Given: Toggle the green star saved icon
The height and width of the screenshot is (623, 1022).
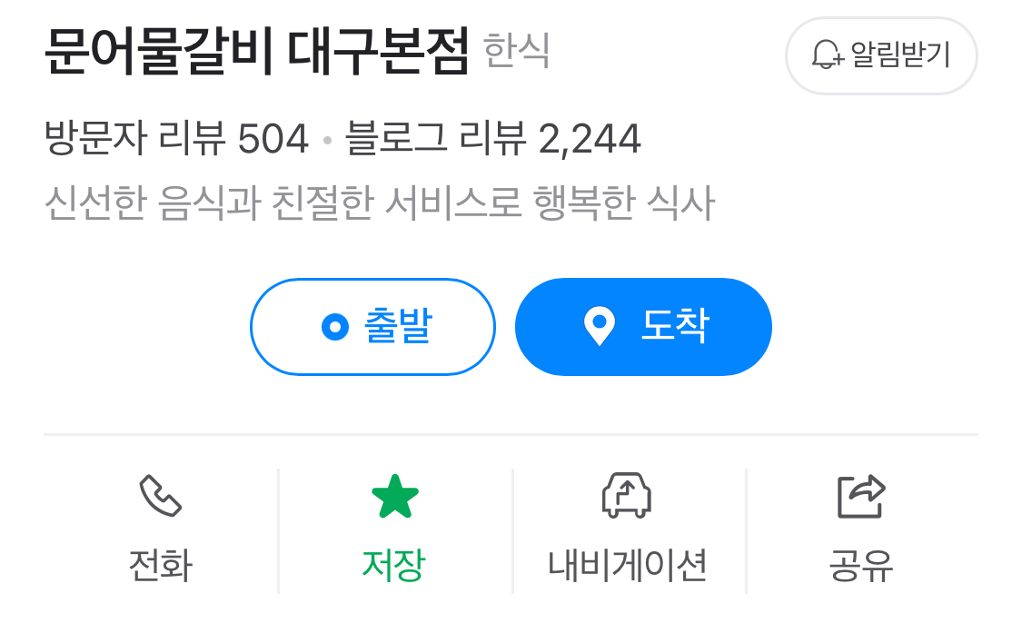Looking at the screenshot, I should (x=395, y=497).
